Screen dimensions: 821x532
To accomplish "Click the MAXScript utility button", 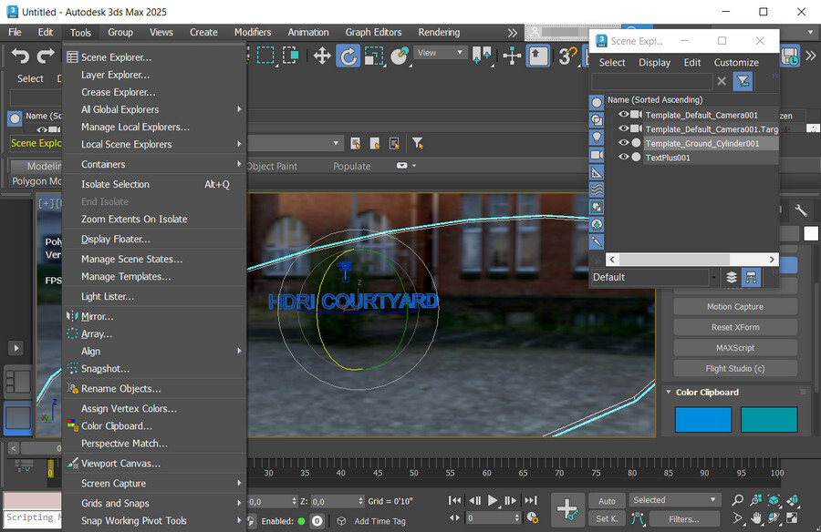I will [x=735, y=348].
